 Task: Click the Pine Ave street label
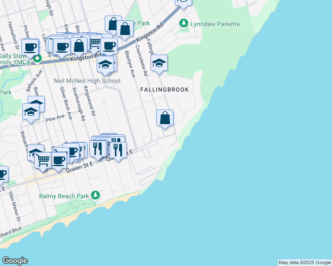[x=55, y=118]
